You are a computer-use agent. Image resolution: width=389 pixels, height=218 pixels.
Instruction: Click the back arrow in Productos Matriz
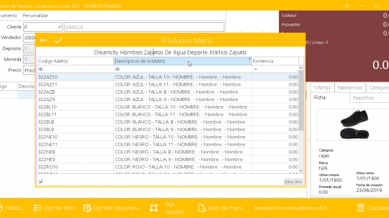(x=44, y=40)
